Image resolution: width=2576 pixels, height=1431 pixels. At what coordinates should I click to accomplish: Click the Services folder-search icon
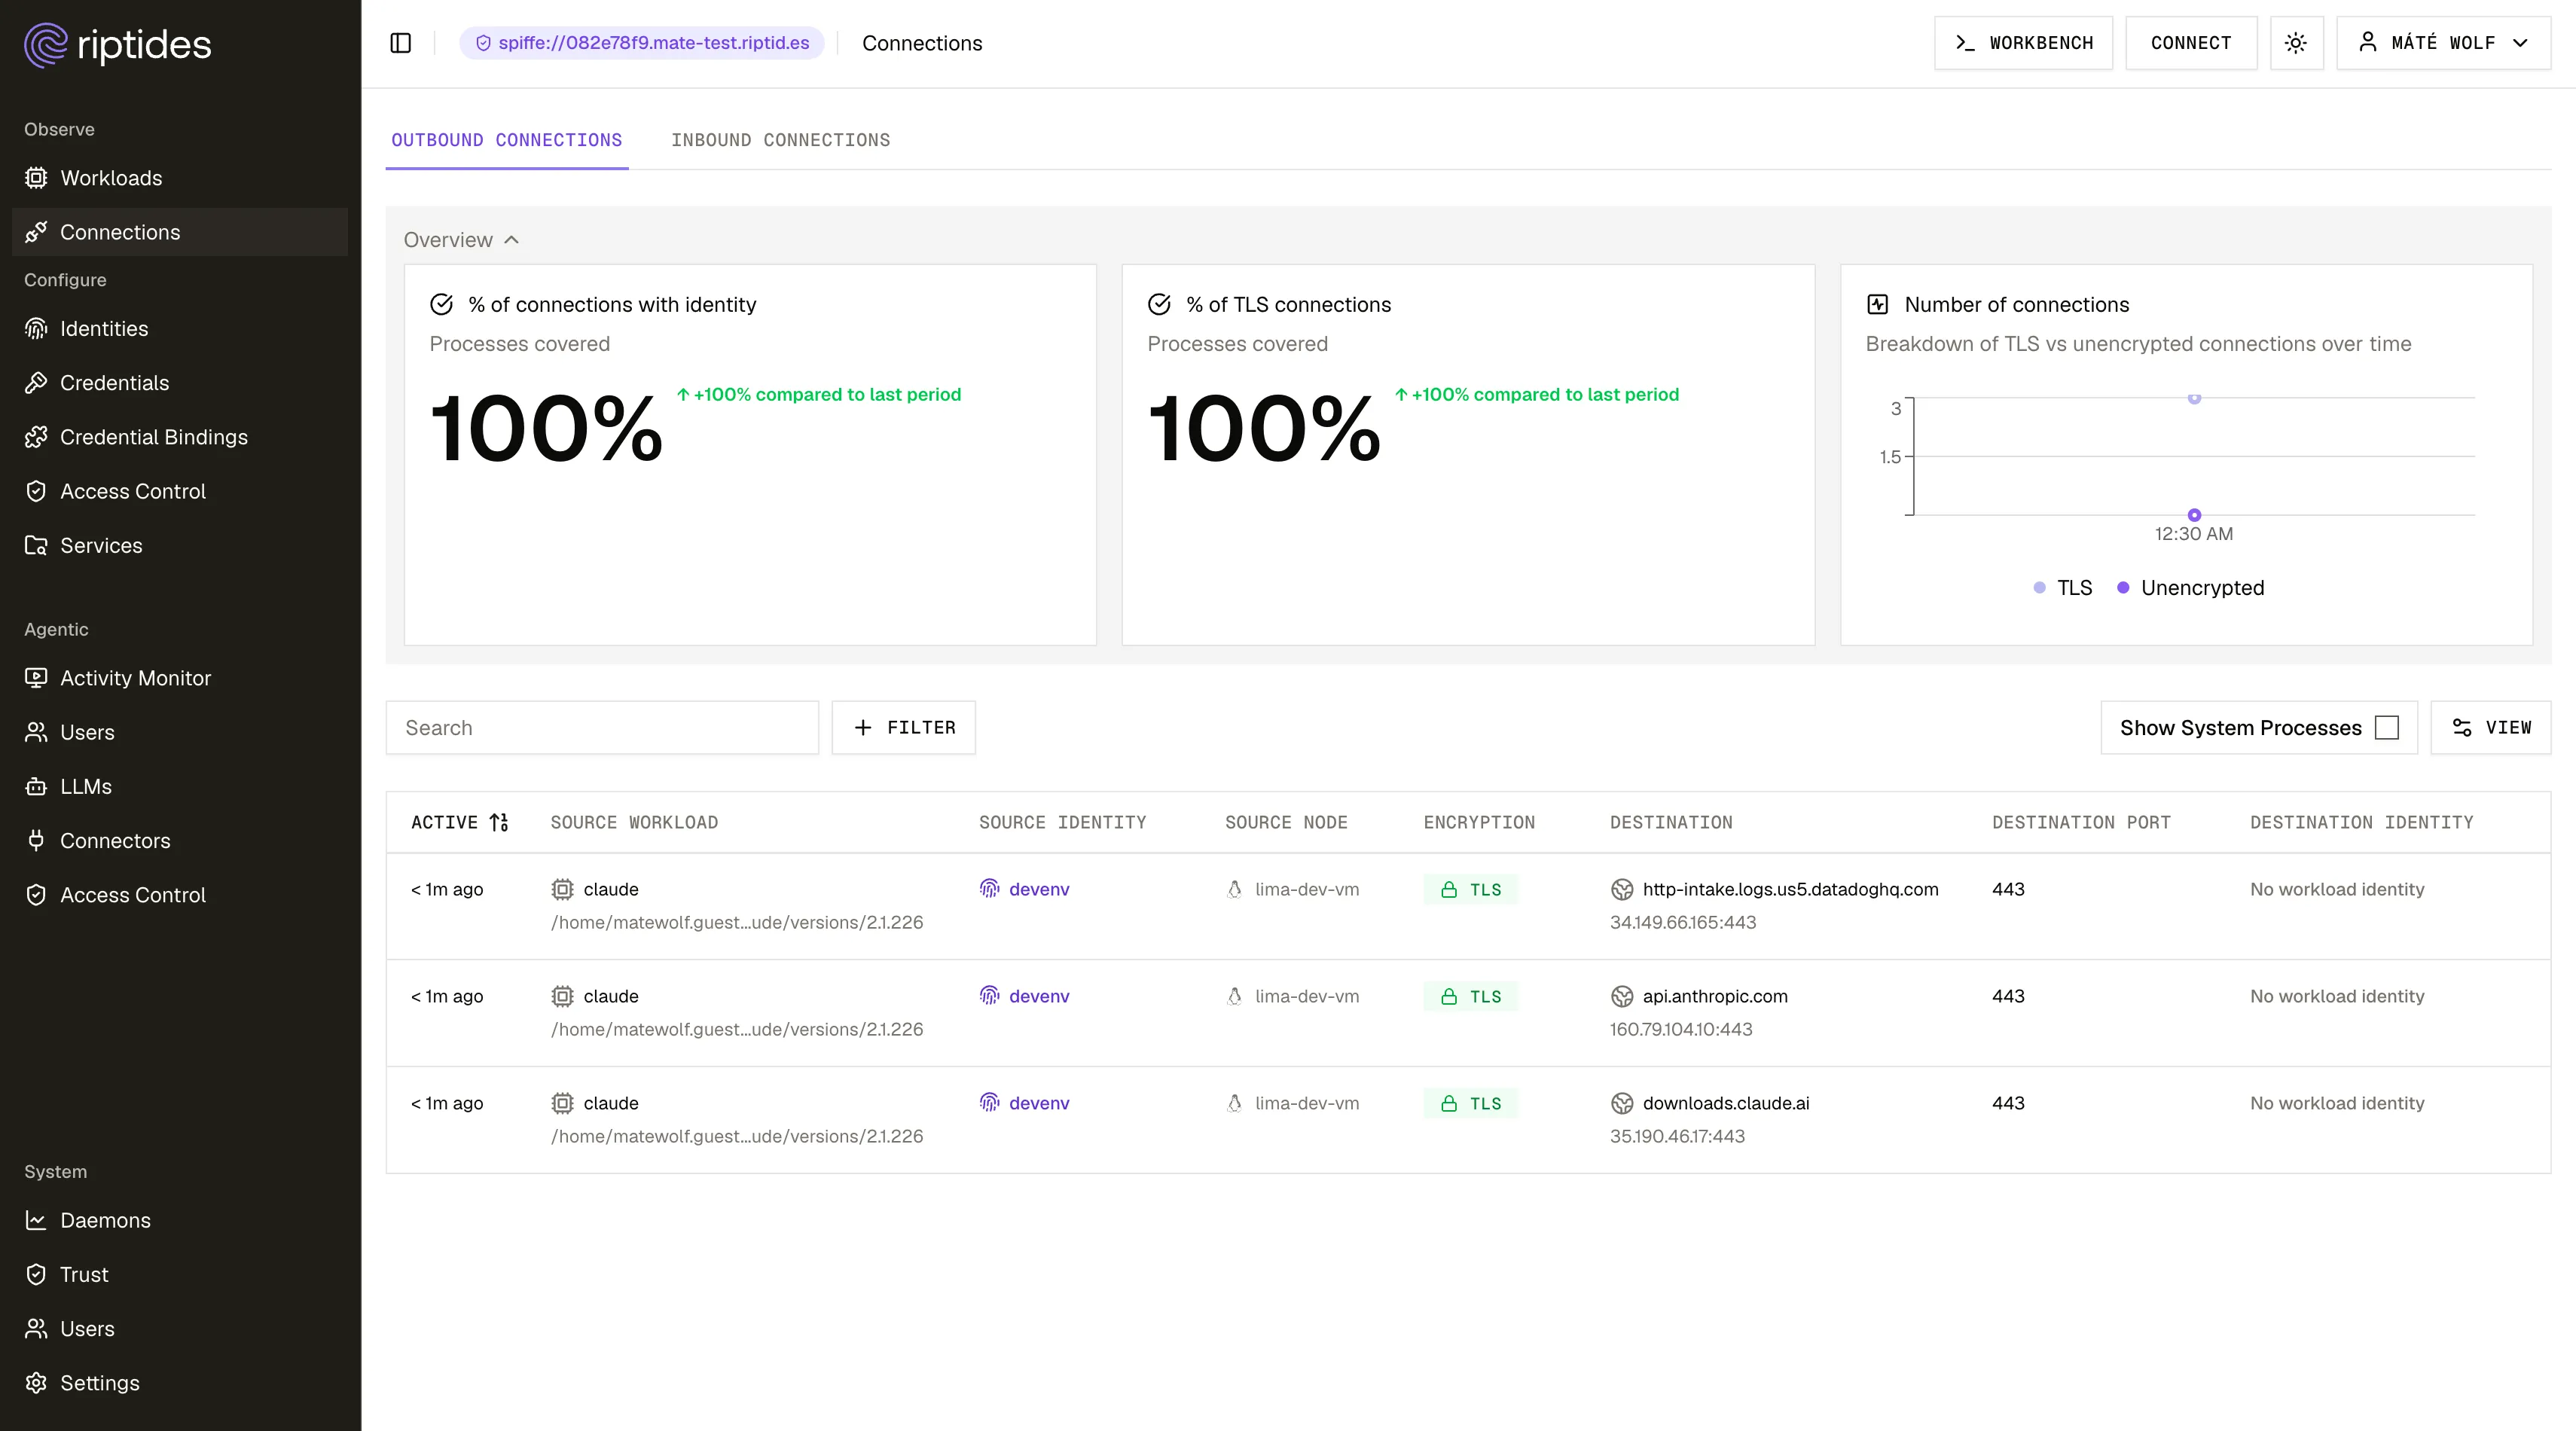36,545
